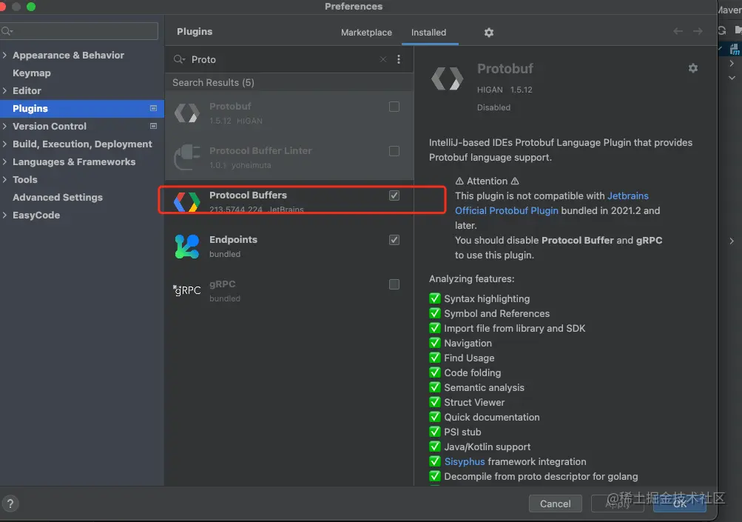
Task: Click the Cancel button
Action: (x=555, y=503)
